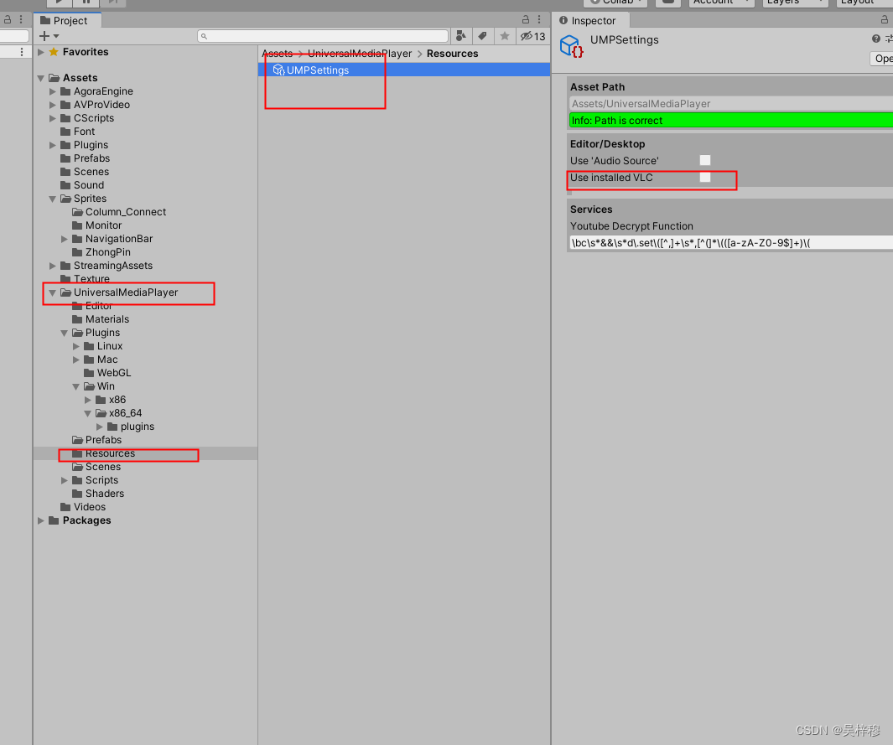Screen dimensions: 893x745
Task: Click the Youtube Decrypt Function field
Action: click(x=731, y=243)
